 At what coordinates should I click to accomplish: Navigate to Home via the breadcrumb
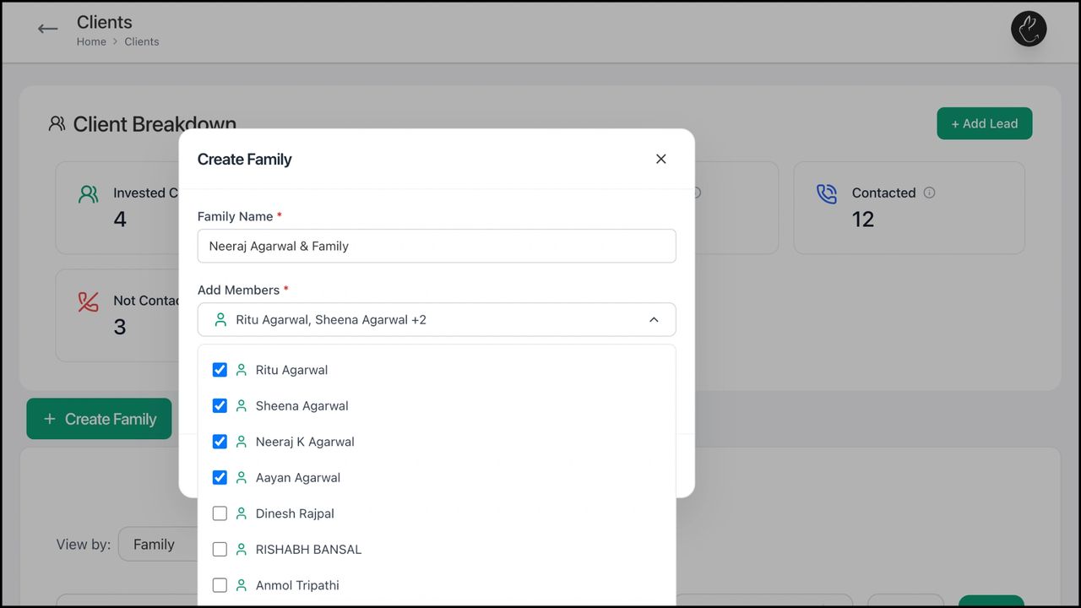click(91, 41)
